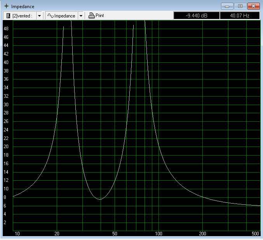Click the Print text label
263x240 pixels.
coord(99,16)
